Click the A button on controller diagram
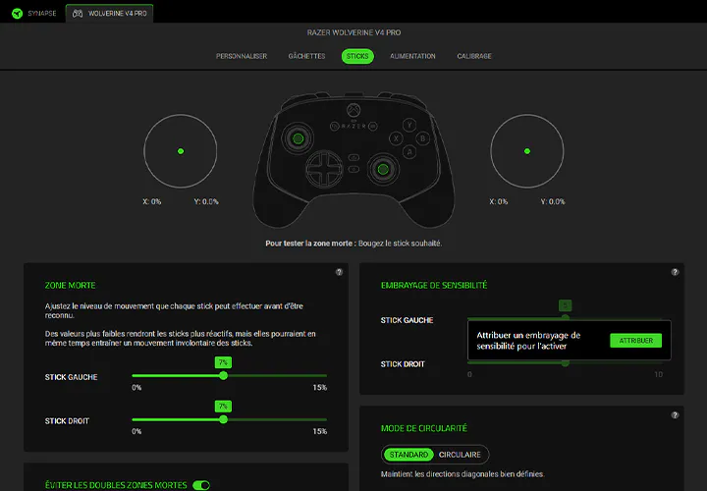The width and height of the screenshot is (707, 491). point(409,152)
